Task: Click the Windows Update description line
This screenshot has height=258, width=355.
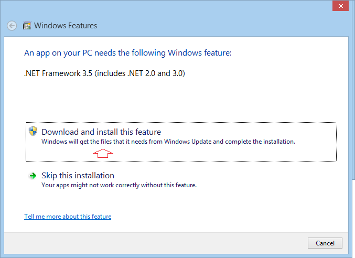Action: click(x=168, y=142)
